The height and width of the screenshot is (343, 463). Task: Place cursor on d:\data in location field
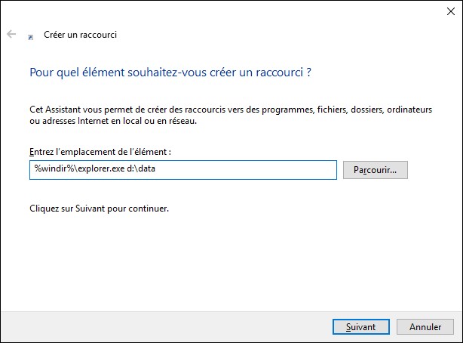(140, 170)
